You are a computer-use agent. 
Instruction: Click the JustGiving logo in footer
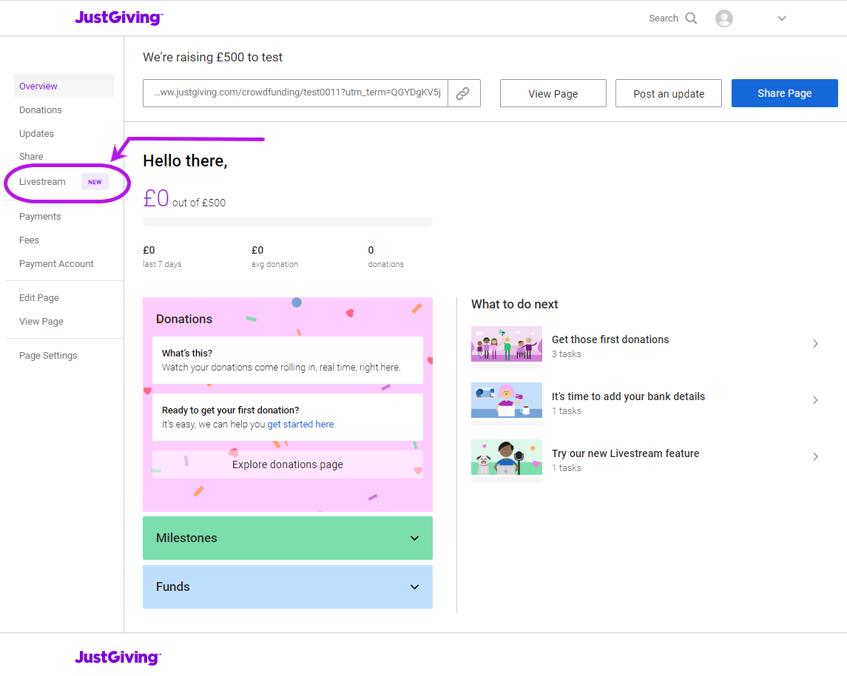(x=118, y=658)
